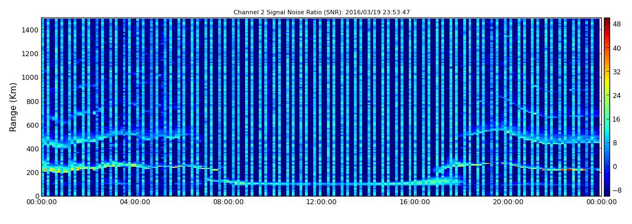632x224 pixels.
Task: Click the 12:00:00 time tick label
Action: click(321, 202)
